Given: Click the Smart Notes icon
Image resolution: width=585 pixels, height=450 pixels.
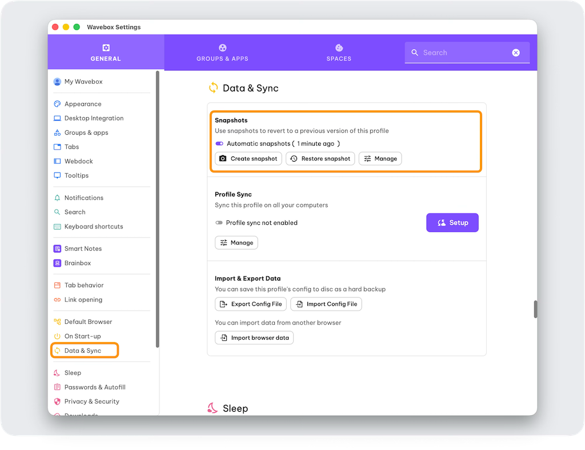Looking at the screenshot, I should 57,249.
